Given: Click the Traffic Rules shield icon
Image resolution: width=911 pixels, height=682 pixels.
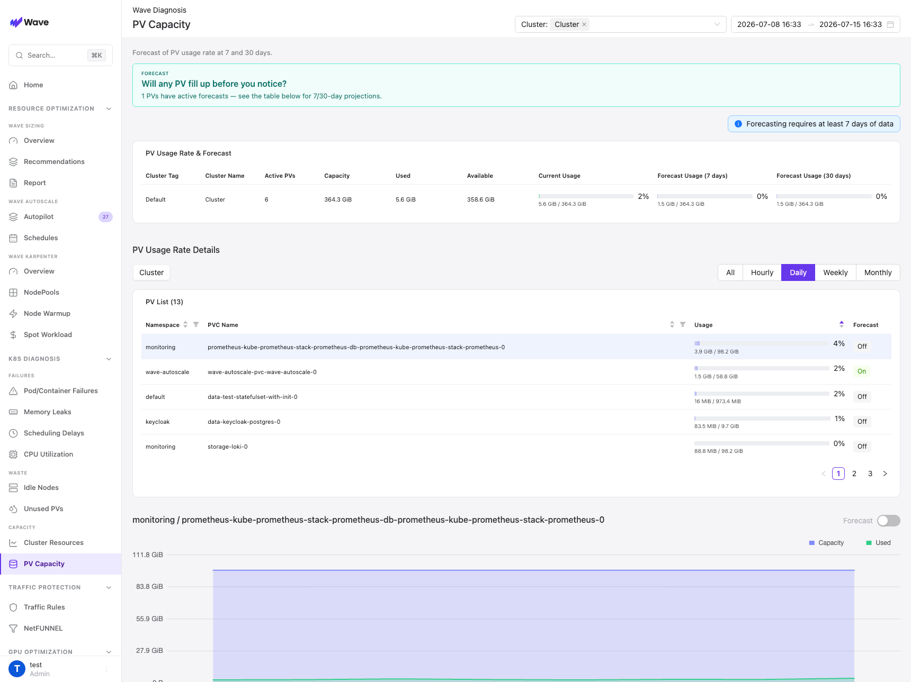Looking at the screenshot, I should tap(13, 607).
